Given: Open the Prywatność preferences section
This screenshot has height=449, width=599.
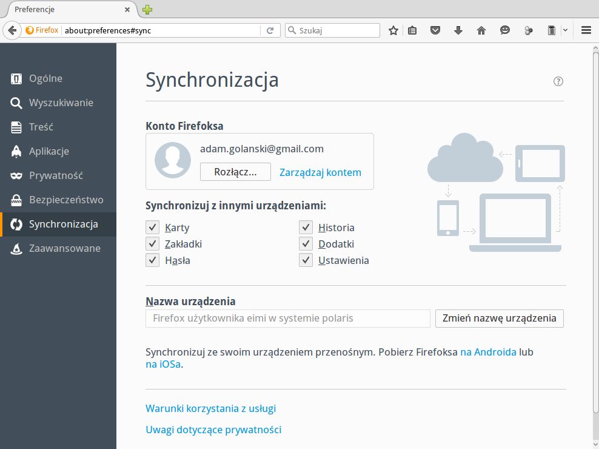Looking at the screenshot, I should 58,175.
